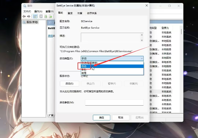The image size is (198, 138).
Task: Switch to the 登录 tab
Action: (70, 13)
